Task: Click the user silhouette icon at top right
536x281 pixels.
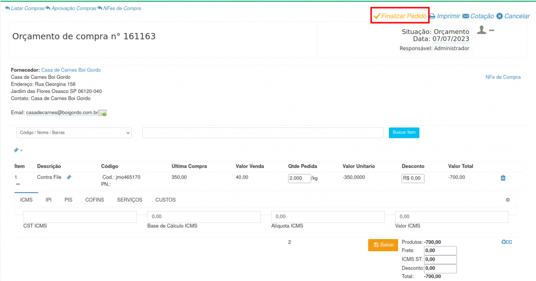Action: point(482,30)
